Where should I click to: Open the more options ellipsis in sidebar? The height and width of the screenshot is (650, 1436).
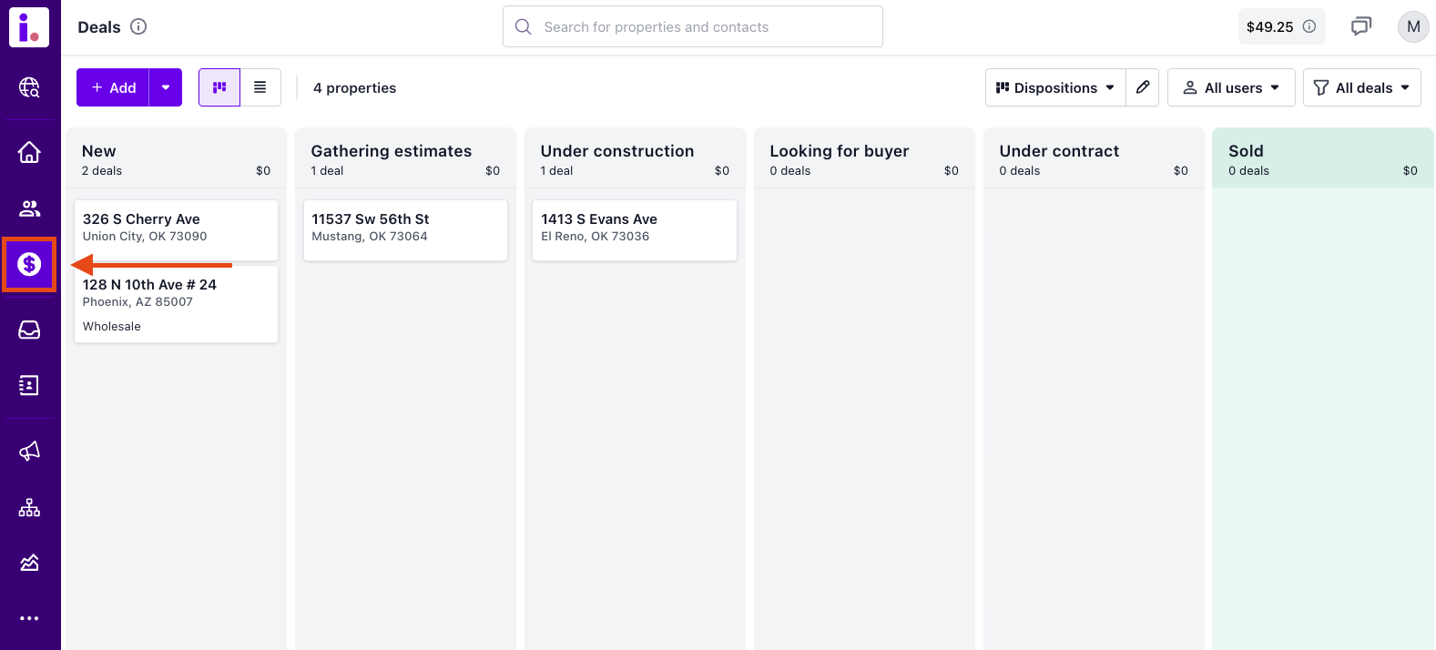tap(29, 618)
